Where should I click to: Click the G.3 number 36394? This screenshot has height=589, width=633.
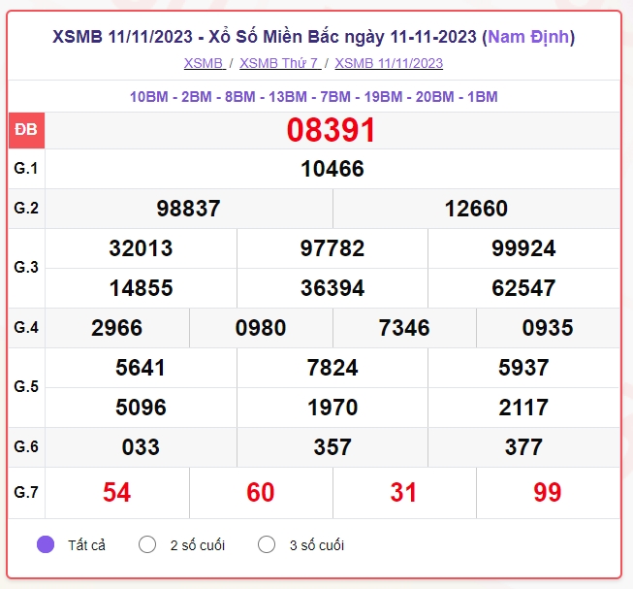click(332, 288)
